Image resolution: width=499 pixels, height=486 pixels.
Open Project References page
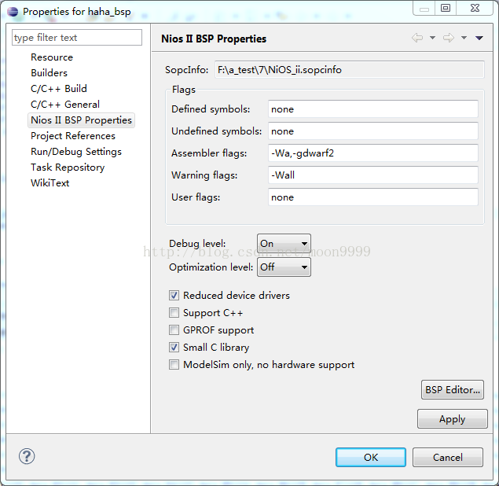pyautogui.click(x=73, y=136)
